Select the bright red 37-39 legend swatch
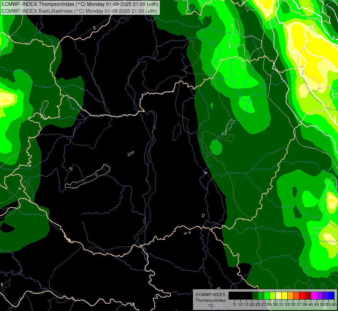The height and width of the screenshot is (311, 338). [302, 295]
